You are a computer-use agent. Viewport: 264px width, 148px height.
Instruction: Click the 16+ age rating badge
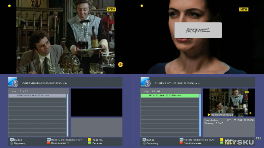[120, 64]
